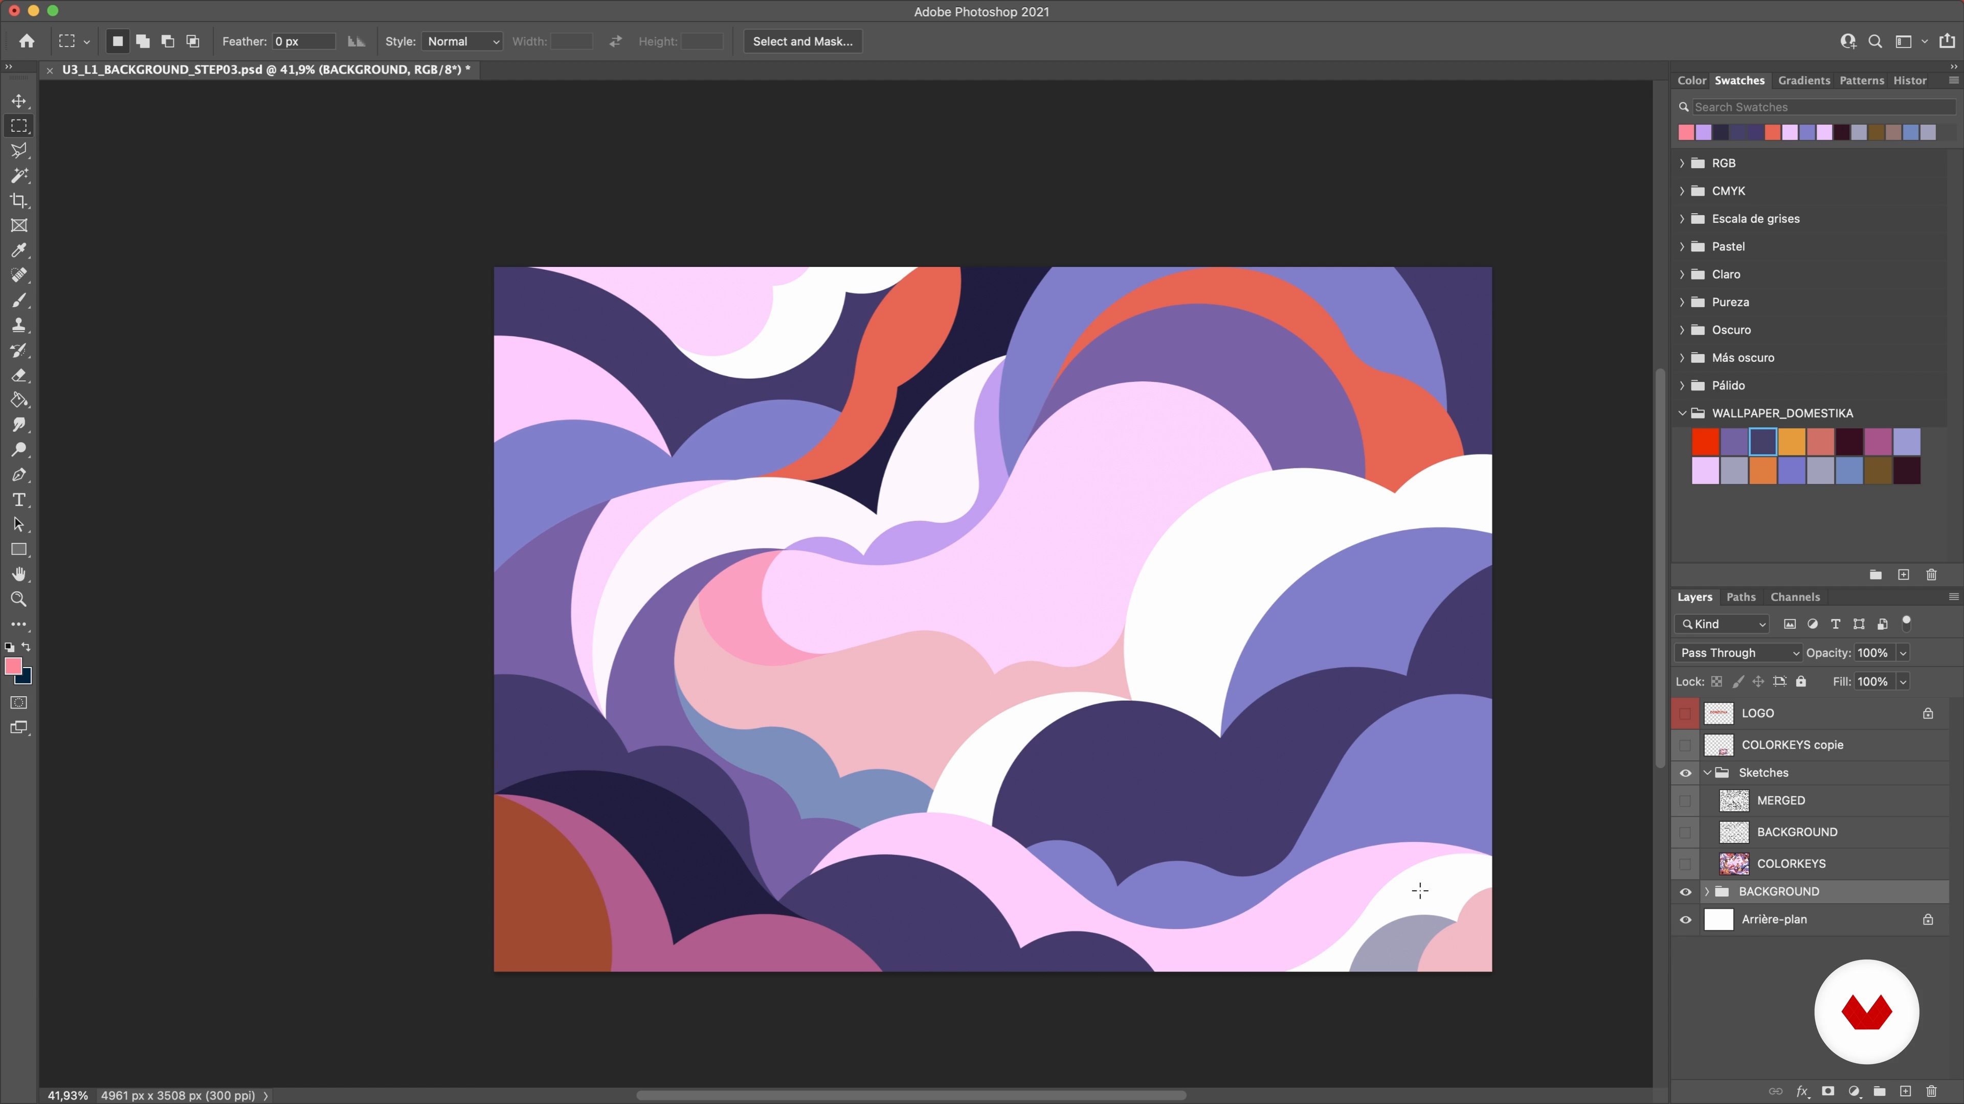Select the Type tool
Screen dimensions: 1964x1104
(x=19, y=500)
